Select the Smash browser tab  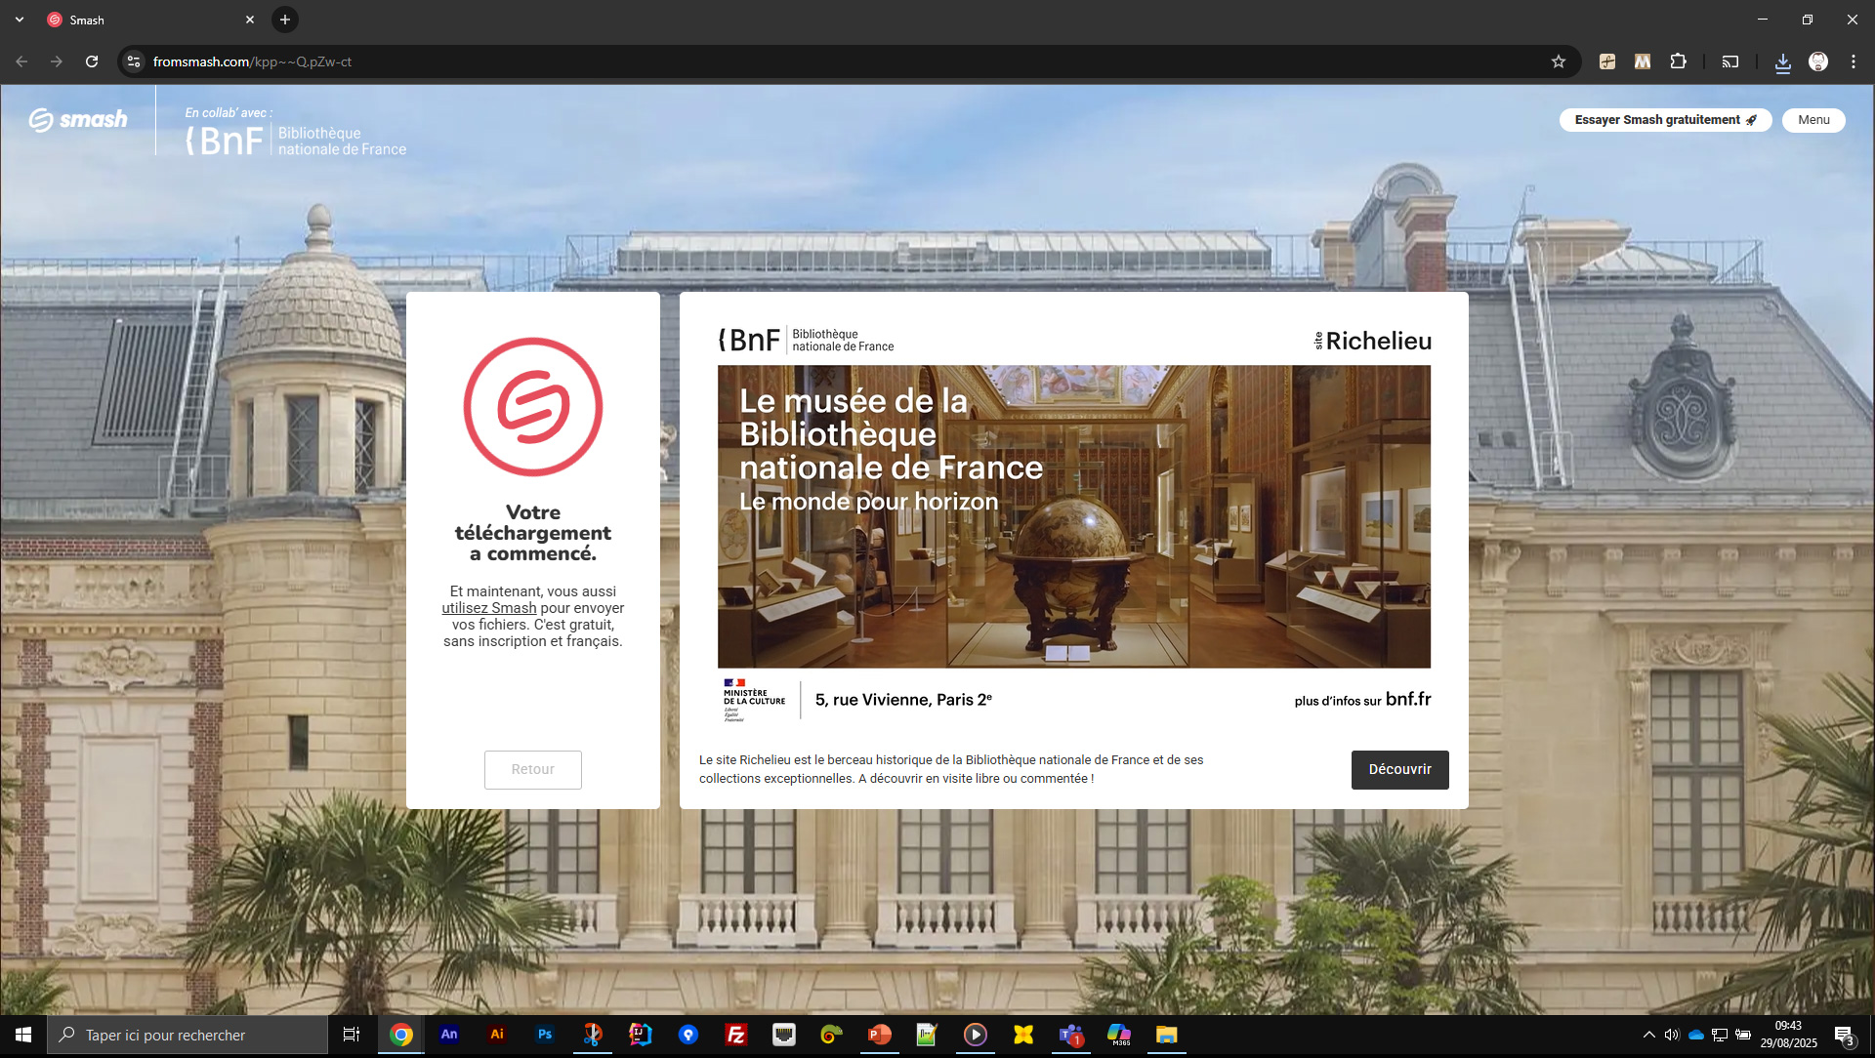(151, 20)
